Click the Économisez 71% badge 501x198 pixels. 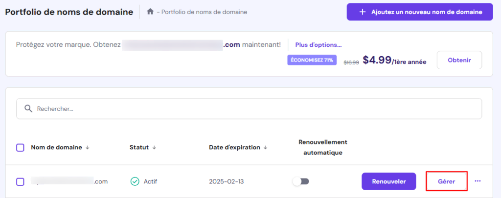[x=312, y=60]
